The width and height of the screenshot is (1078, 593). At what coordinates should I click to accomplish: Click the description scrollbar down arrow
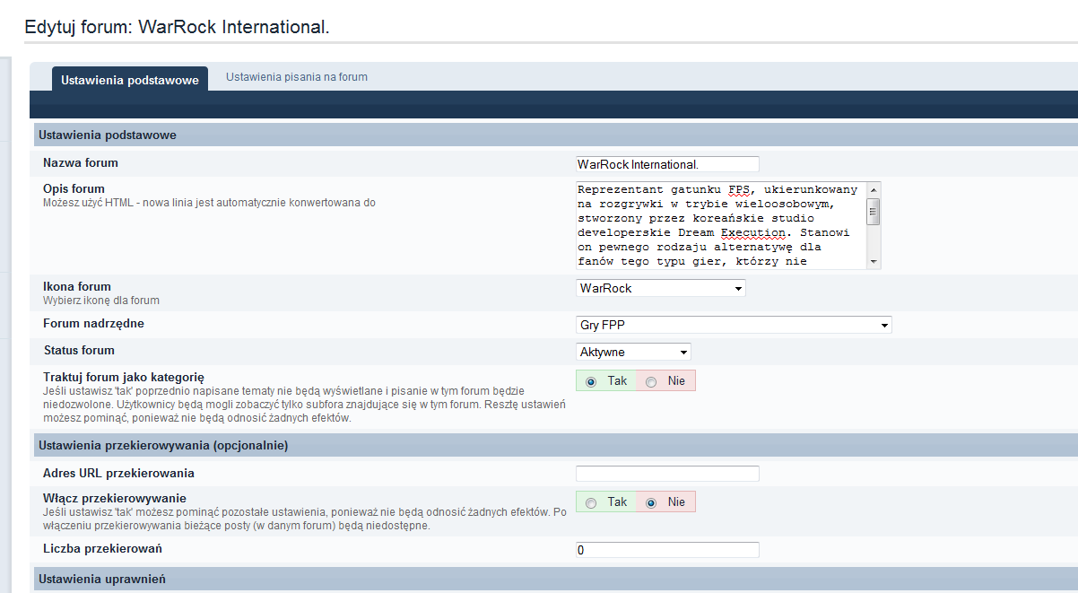click(874, 261)
